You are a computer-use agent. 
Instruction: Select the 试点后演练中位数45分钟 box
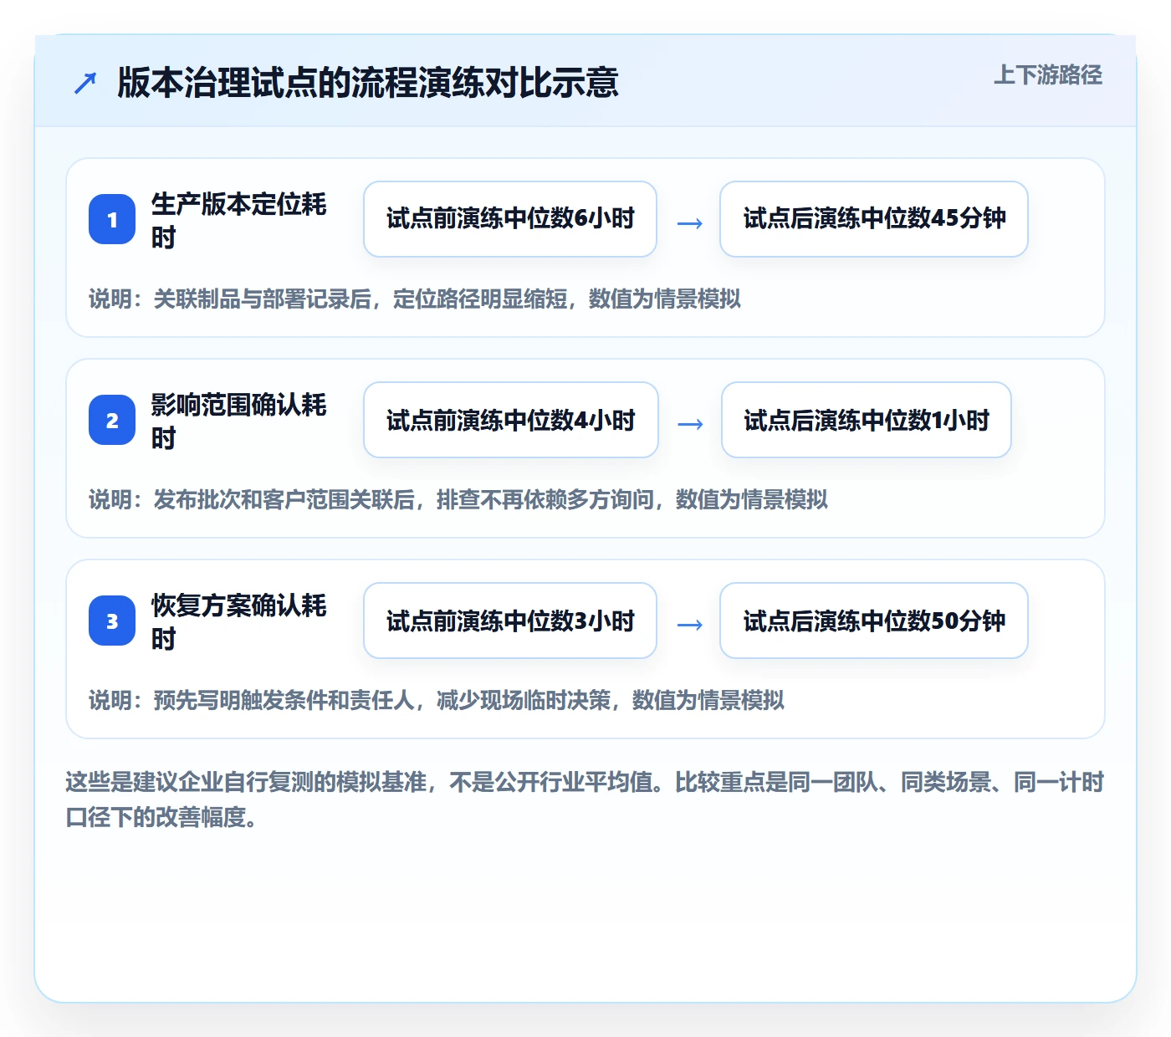(874, 219)
